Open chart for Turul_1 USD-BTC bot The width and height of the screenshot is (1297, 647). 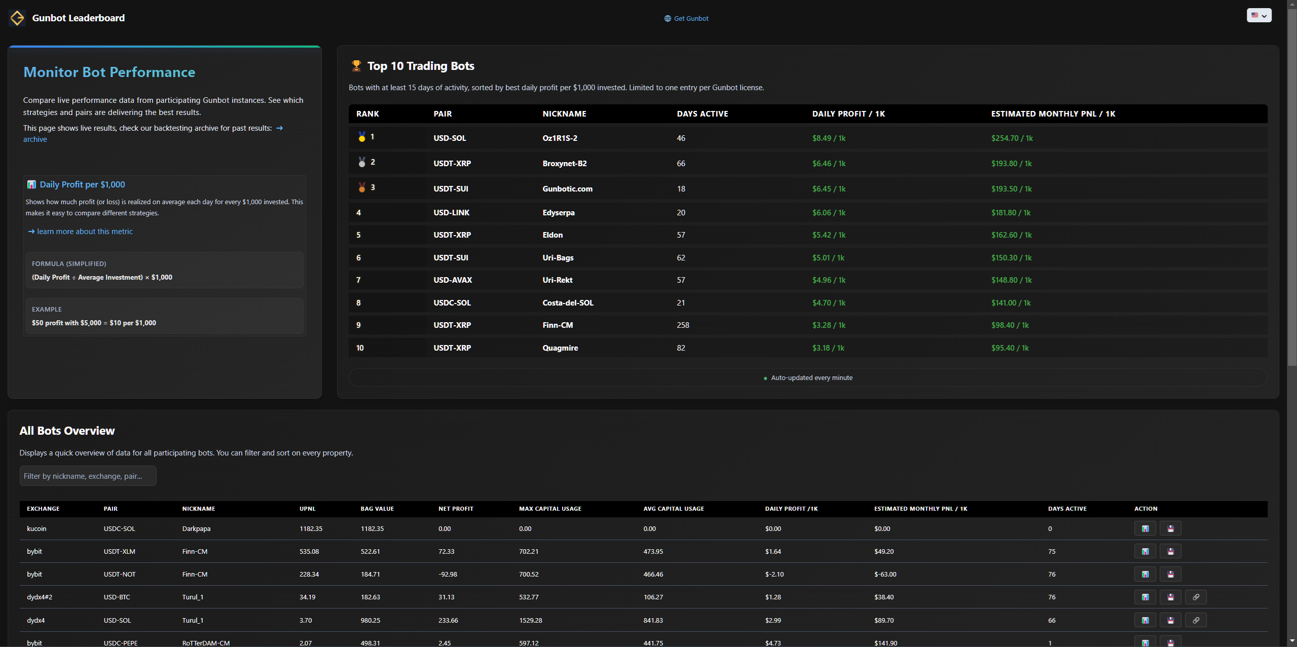[x=1145, y=597]
